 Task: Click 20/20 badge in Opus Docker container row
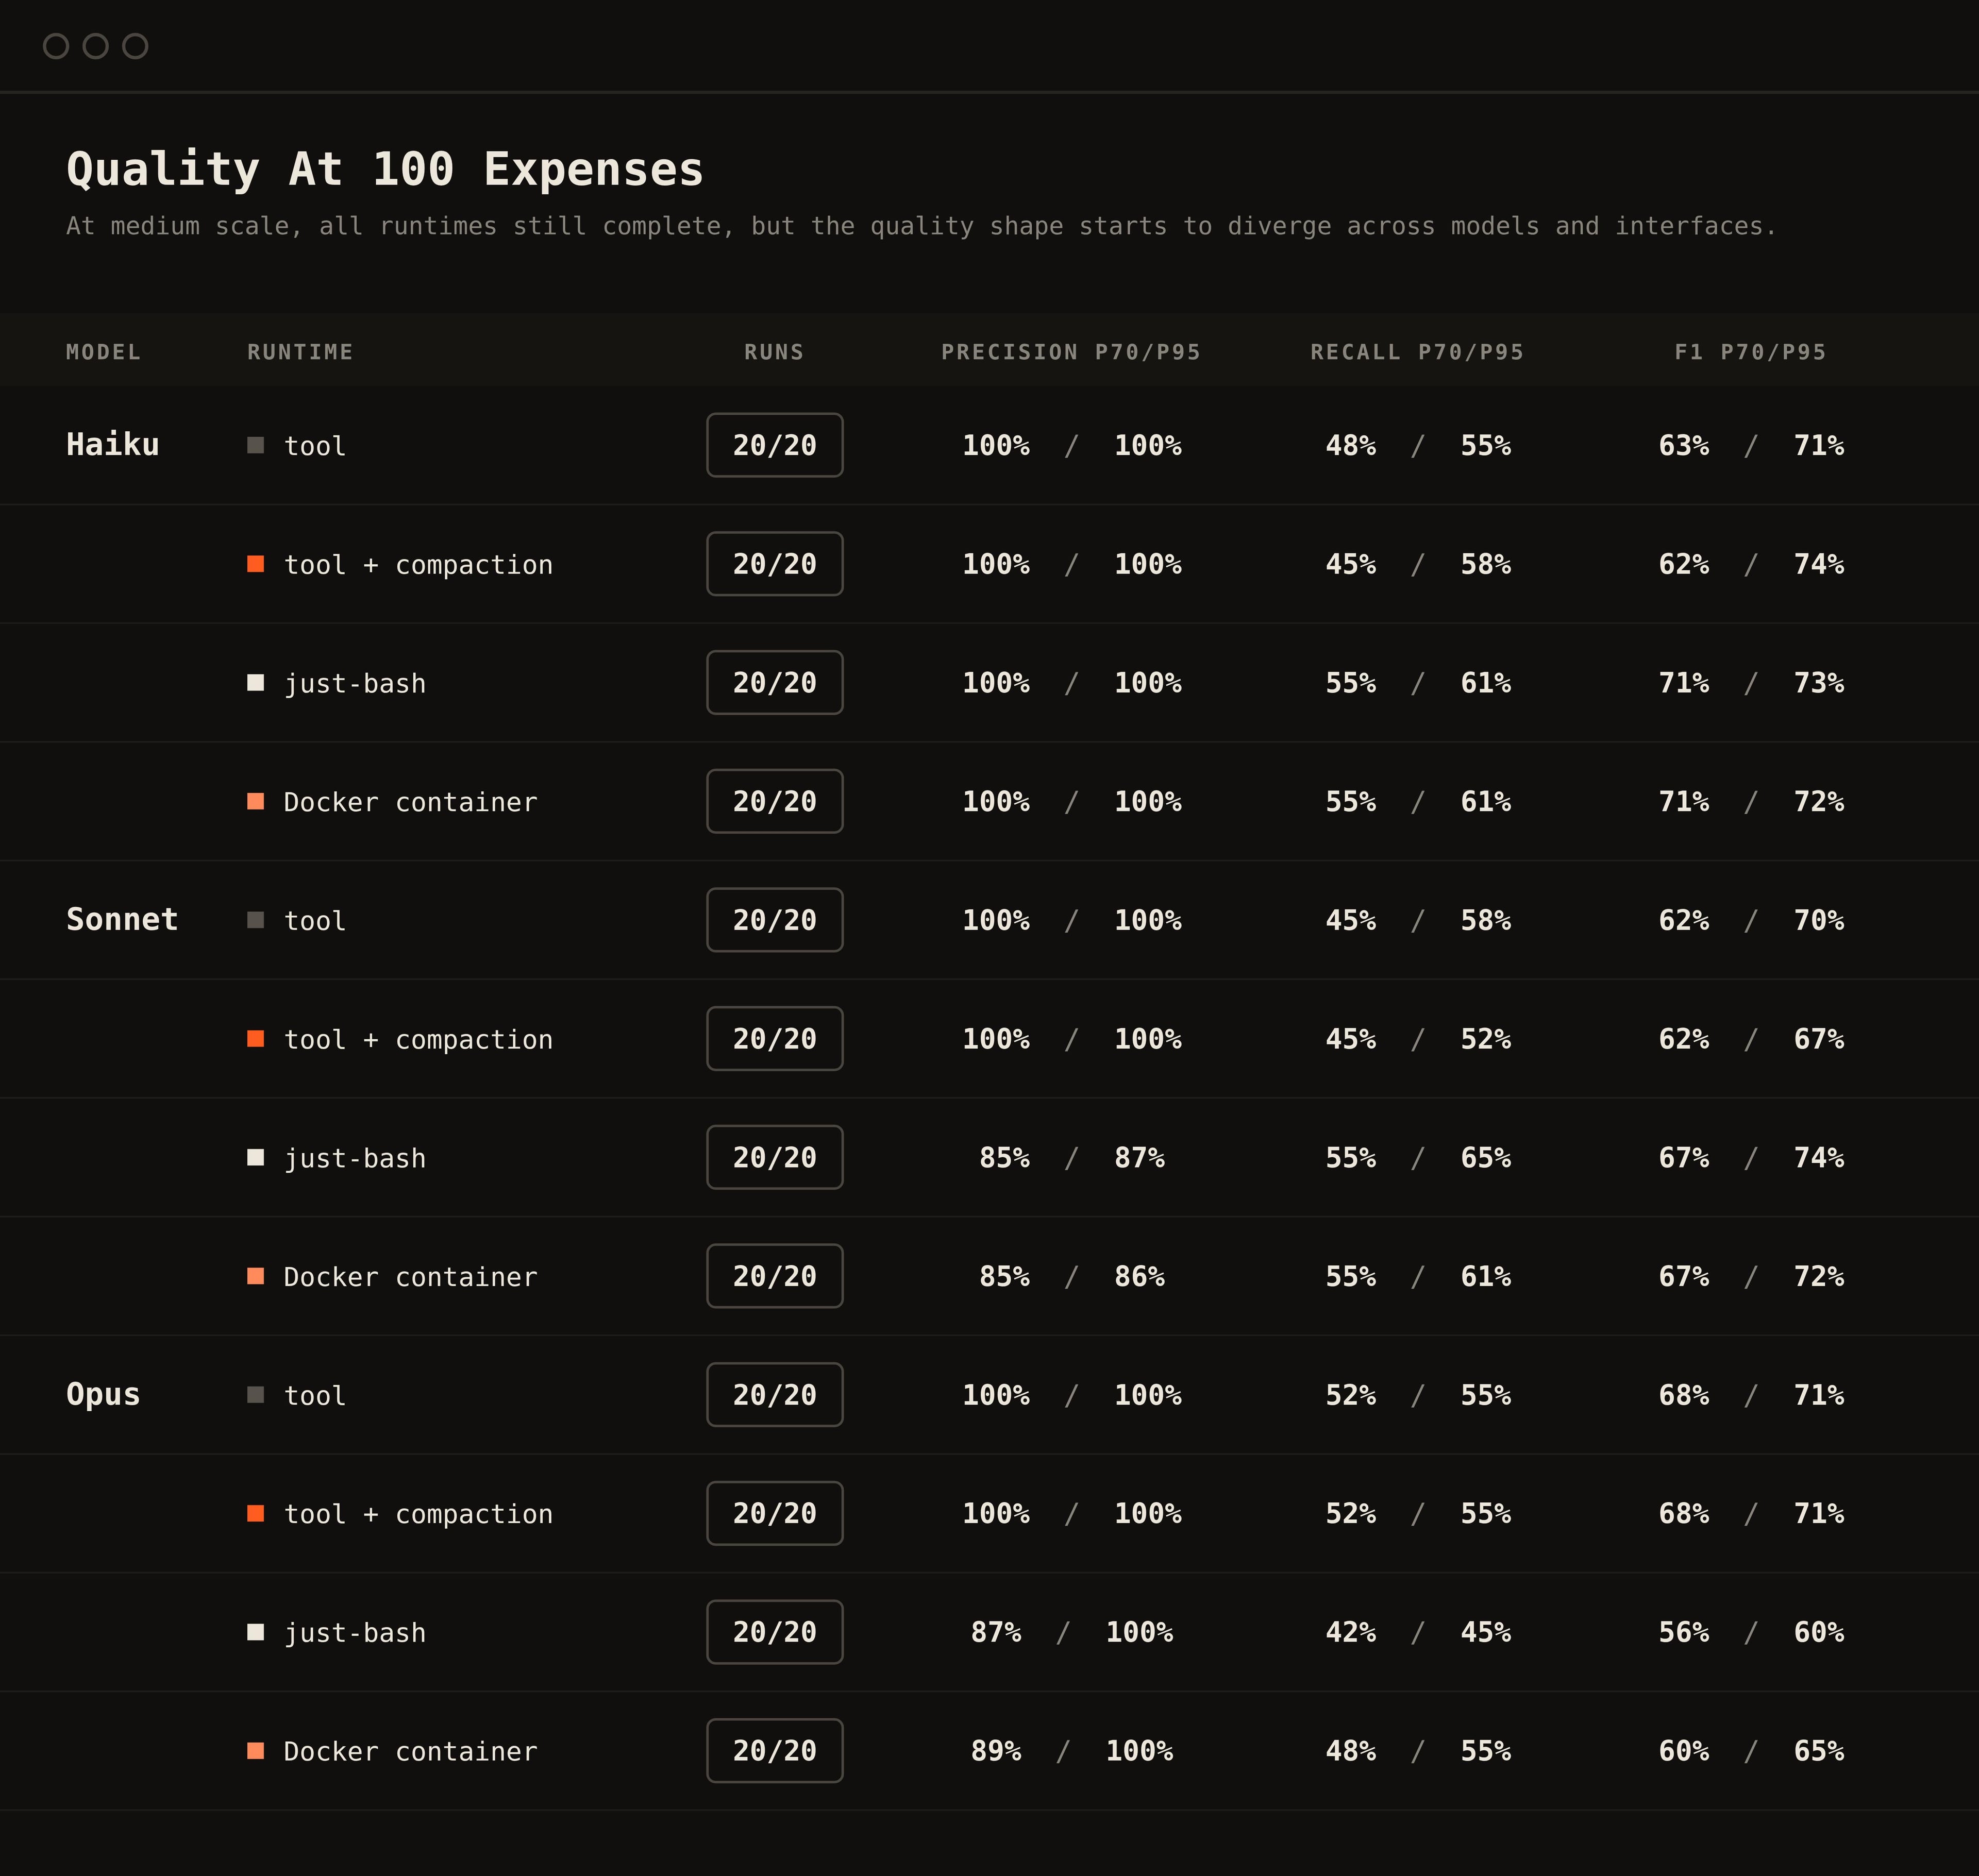click(x=775, y=1751)
